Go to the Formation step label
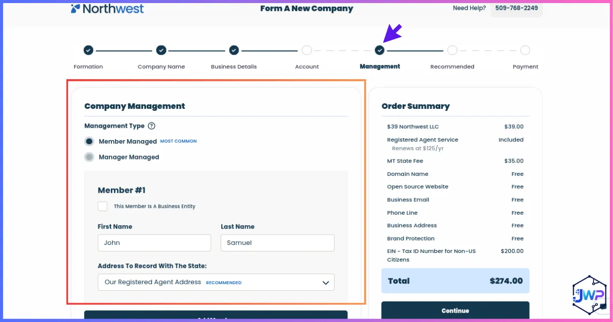 point(88,66)
